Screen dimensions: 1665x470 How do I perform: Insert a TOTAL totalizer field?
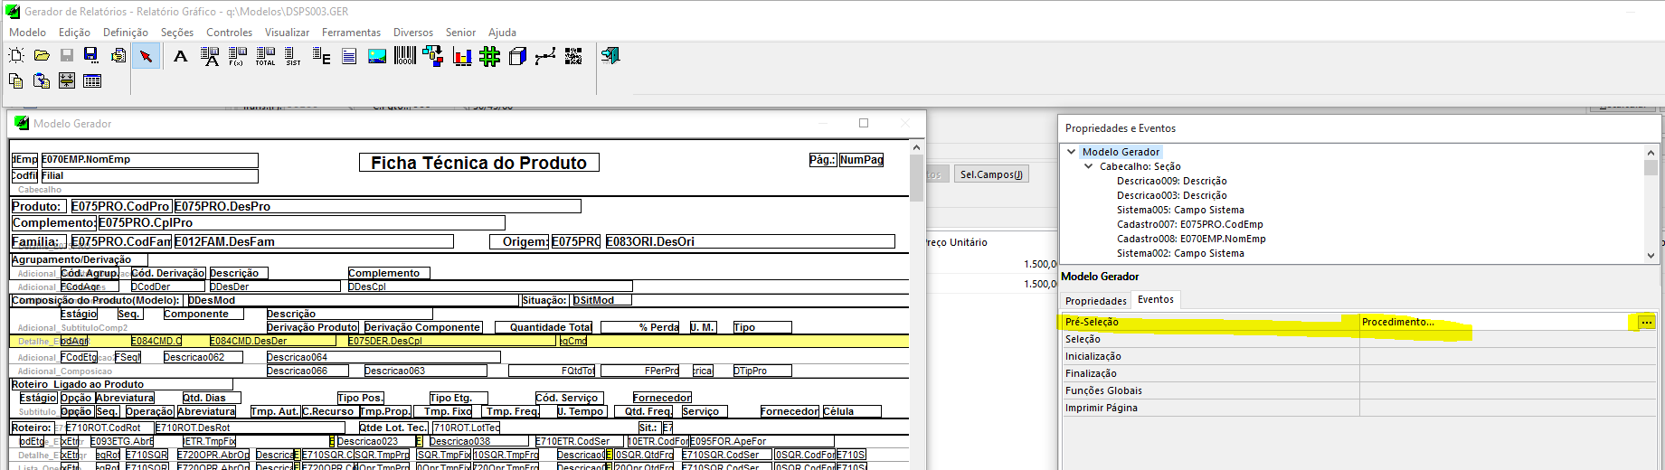265,57
